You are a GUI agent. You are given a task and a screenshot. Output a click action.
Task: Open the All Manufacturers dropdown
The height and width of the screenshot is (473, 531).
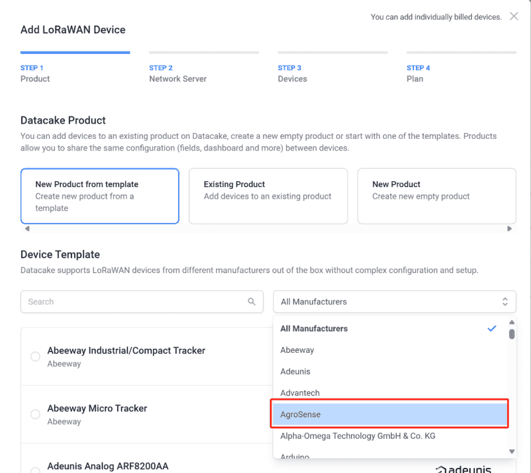tap(395, 301)
